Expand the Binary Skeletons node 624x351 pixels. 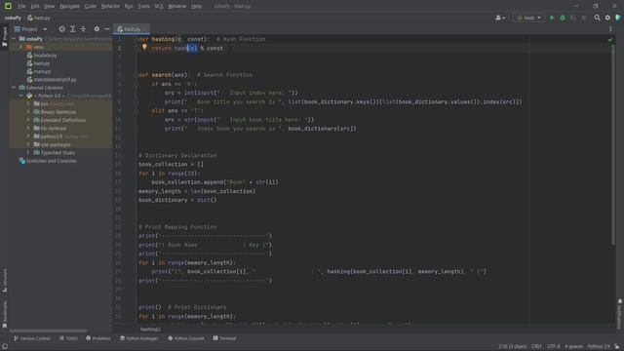click(x=28, y=112)
